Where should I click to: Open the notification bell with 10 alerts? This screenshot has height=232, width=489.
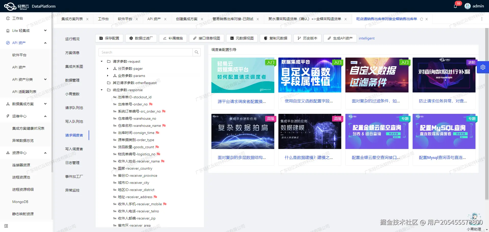point(455,6)
